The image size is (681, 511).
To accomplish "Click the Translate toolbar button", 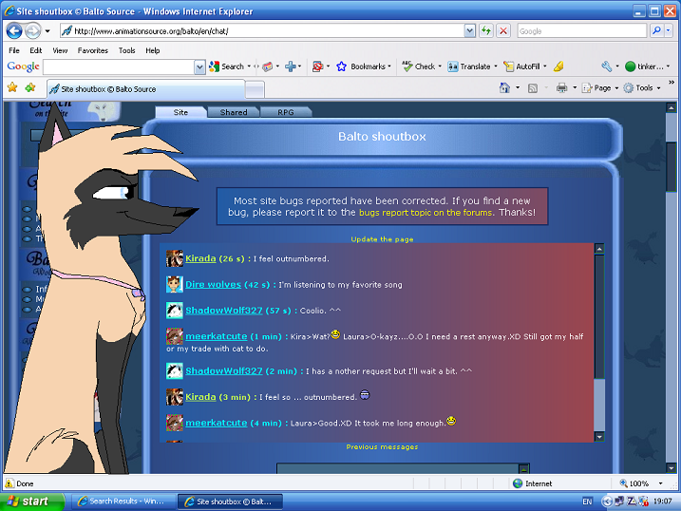I will pos(469,66).
